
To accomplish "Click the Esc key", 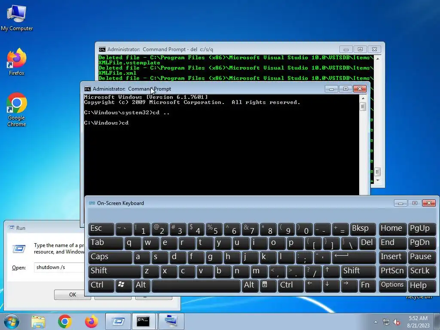I will tap(101, 229).
